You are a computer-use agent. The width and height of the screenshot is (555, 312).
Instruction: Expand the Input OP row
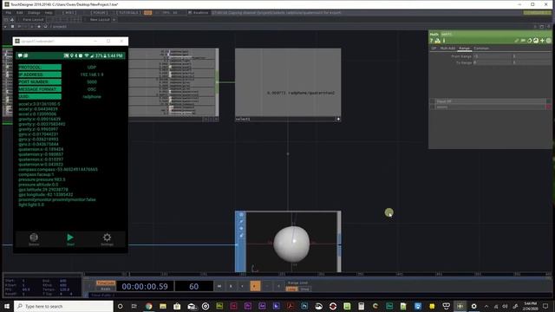[433, 101]
